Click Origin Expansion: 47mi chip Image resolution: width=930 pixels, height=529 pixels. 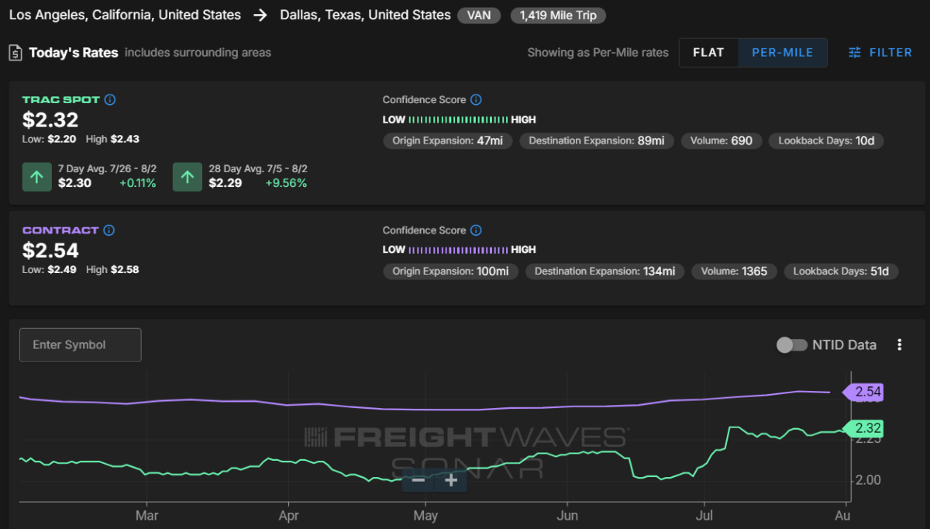tap(448, 141)
